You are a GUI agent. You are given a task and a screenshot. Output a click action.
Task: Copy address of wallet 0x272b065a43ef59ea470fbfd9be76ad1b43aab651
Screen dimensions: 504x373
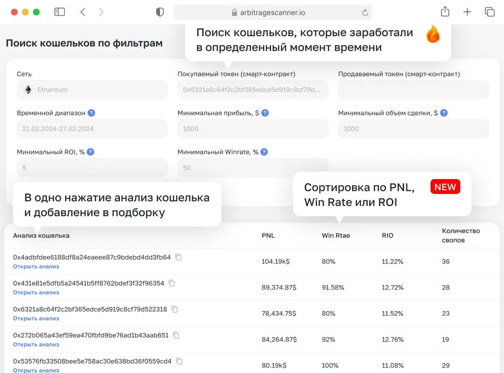pyautogui.click(x=175, y=335)
